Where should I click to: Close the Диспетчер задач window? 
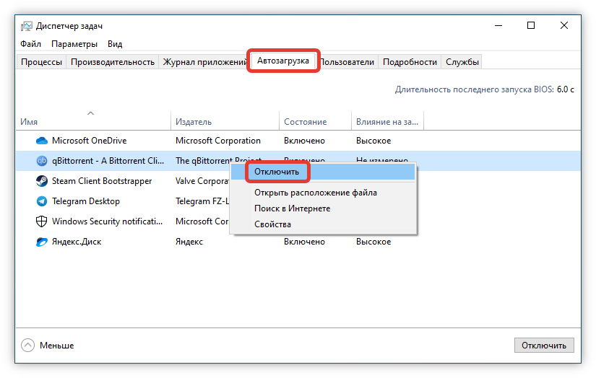pyautogui.click(x=564, y=26)
